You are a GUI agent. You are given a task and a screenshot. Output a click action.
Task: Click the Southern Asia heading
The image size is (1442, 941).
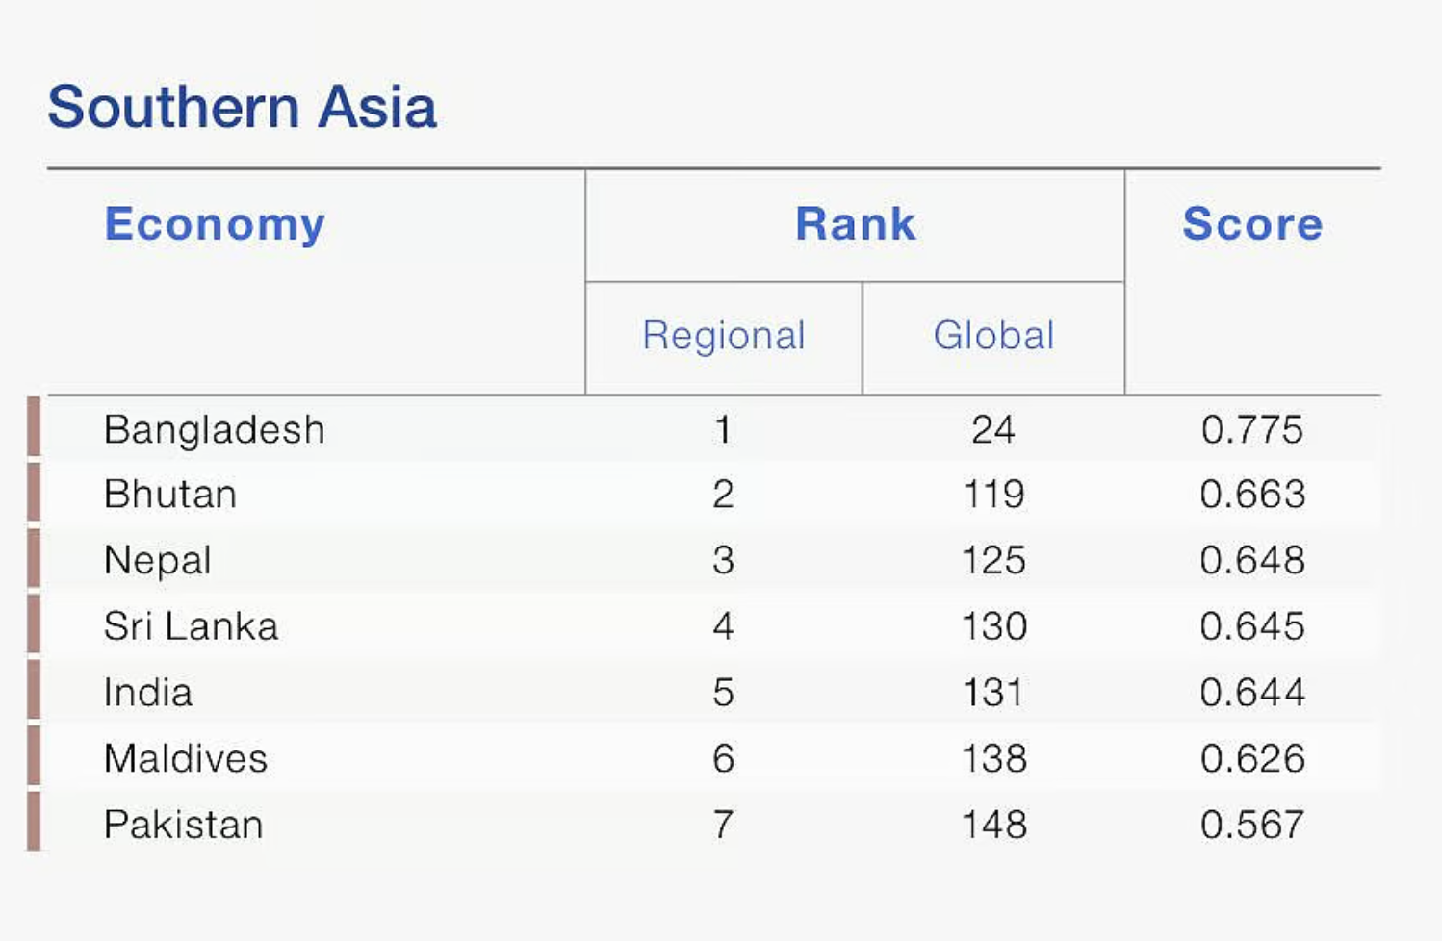click(243, 106)
